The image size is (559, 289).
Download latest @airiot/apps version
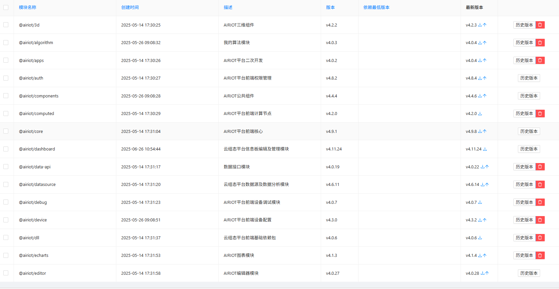[x=480, y=60]
